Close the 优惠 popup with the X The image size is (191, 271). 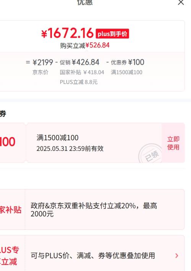(x=181, y=2)
